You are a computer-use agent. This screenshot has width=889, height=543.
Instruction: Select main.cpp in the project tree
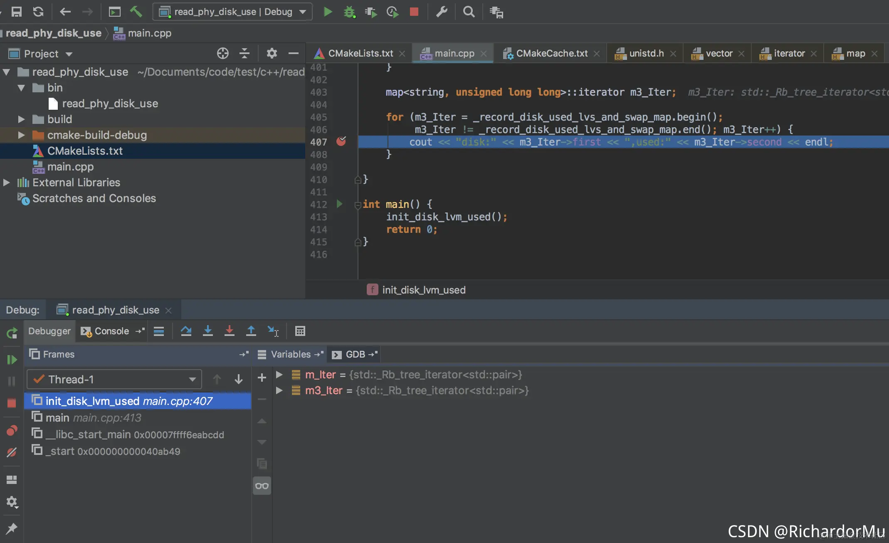point(70,167)
